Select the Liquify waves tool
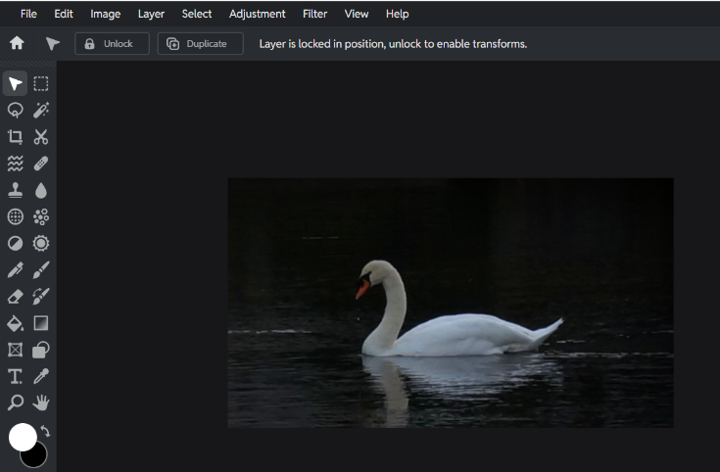 [x=16, y=164]
